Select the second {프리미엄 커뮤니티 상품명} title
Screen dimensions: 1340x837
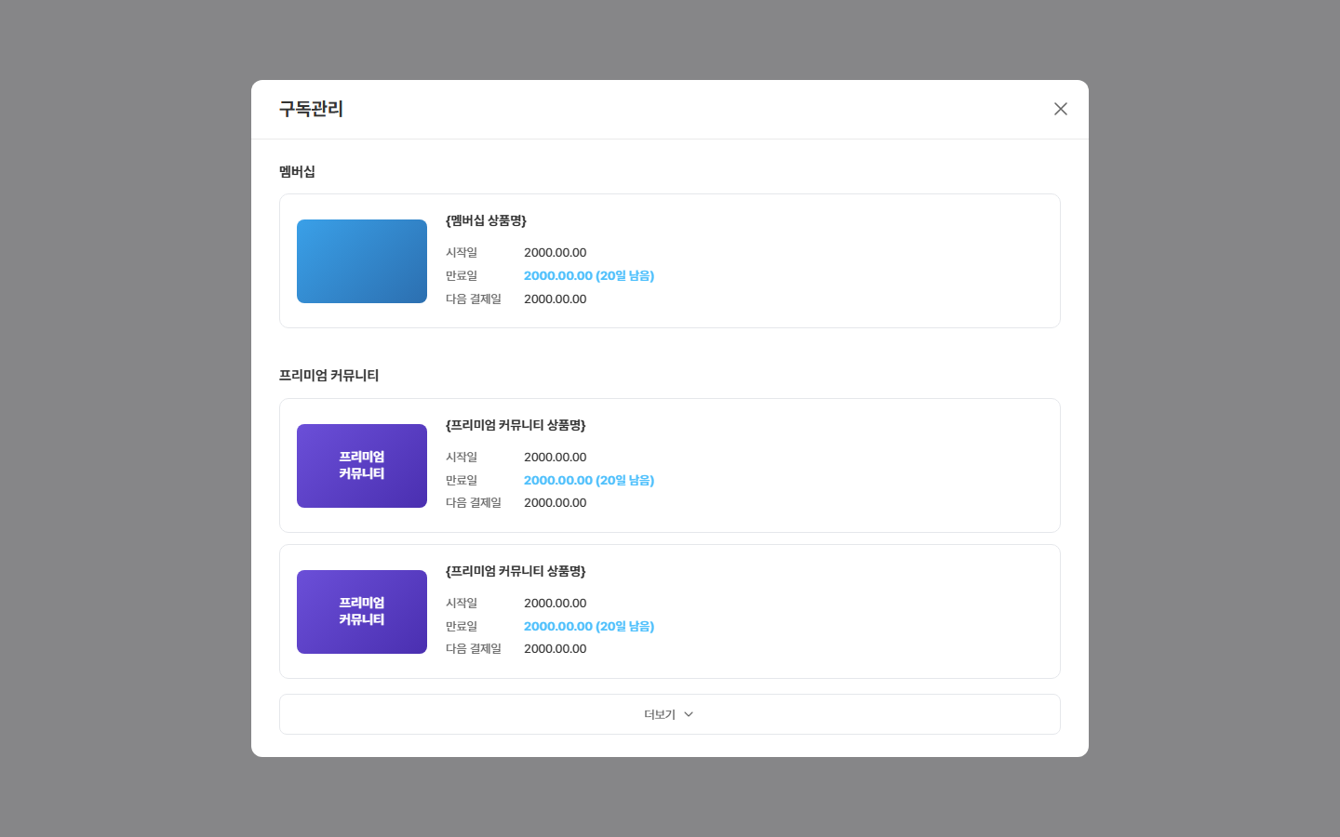516,571
